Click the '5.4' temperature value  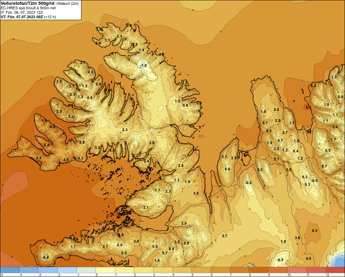[39, 158]
